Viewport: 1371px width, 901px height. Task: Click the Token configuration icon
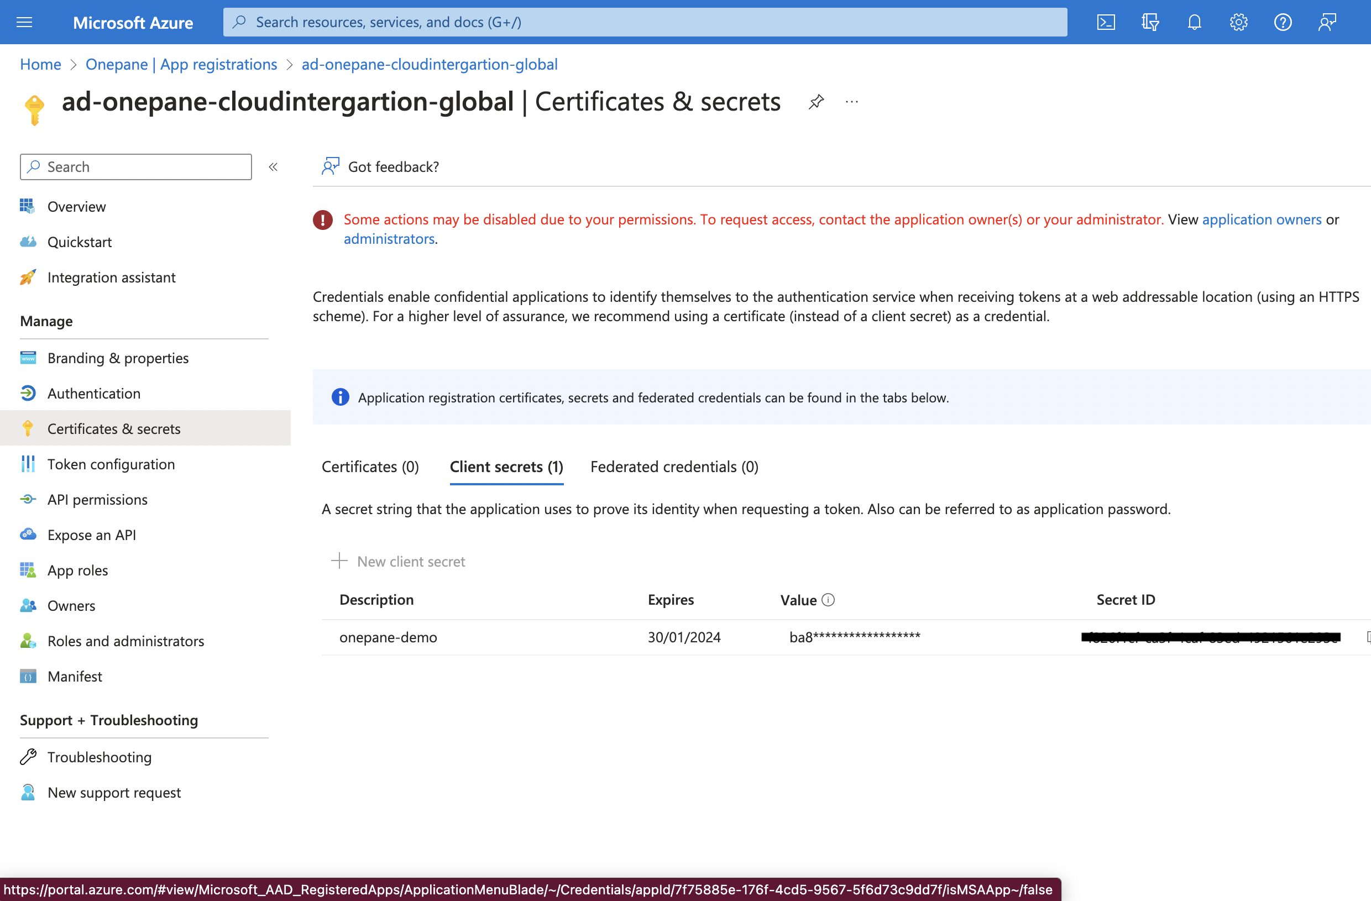click(27, 463)
